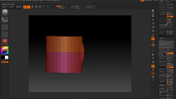This screenshot has width=176, height=99.
Task: Toggle the orange Zadd mode
Action: (x=58, y=6)
